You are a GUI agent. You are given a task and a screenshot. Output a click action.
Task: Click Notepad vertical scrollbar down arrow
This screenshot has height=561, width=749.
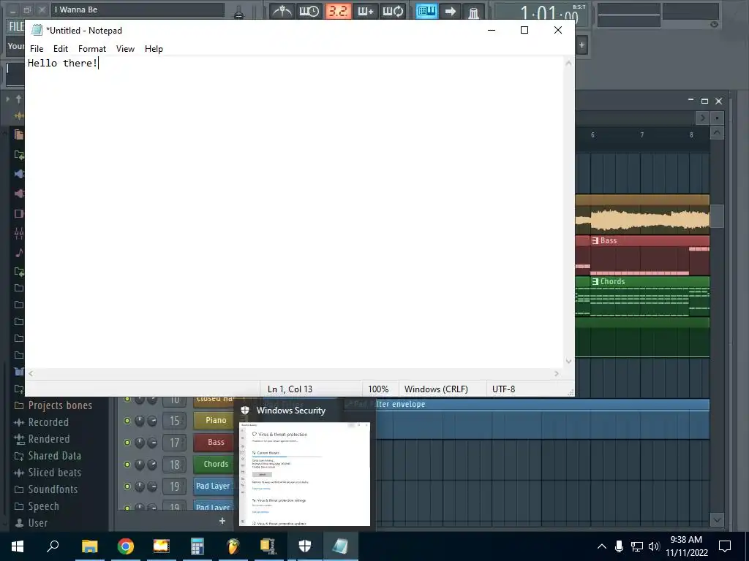[x=568, y=361]
